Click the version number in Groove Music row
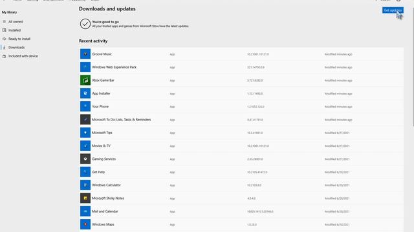This screenshot has height=232, width=414. click(x=257, y=54)
